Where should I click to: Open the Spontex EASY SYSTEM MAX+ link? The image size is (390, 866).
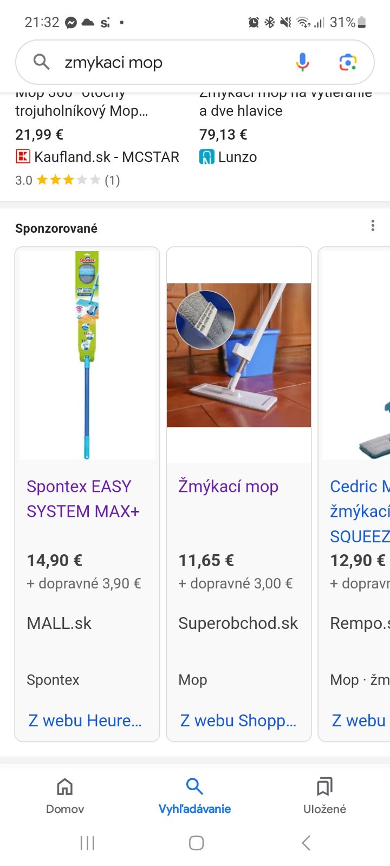coord(83,498)
